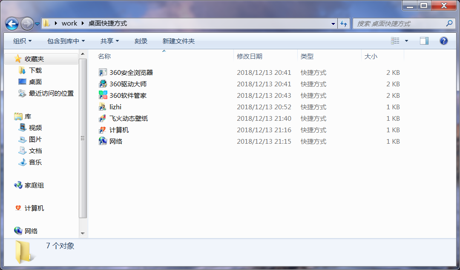
Task: Open the 图片 library
Action: (35, 139)
